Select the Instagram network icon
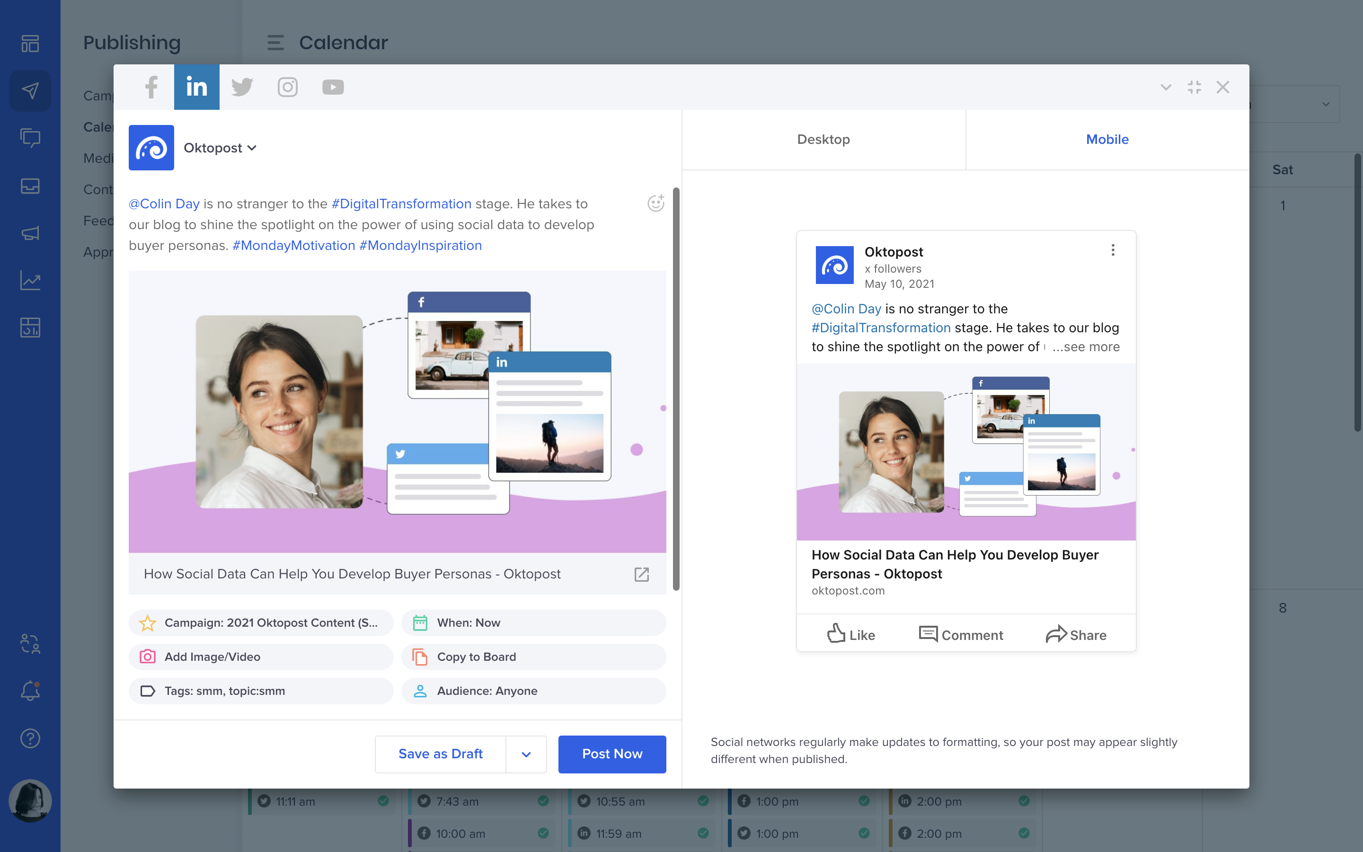1363x852 pixels. 287,87
